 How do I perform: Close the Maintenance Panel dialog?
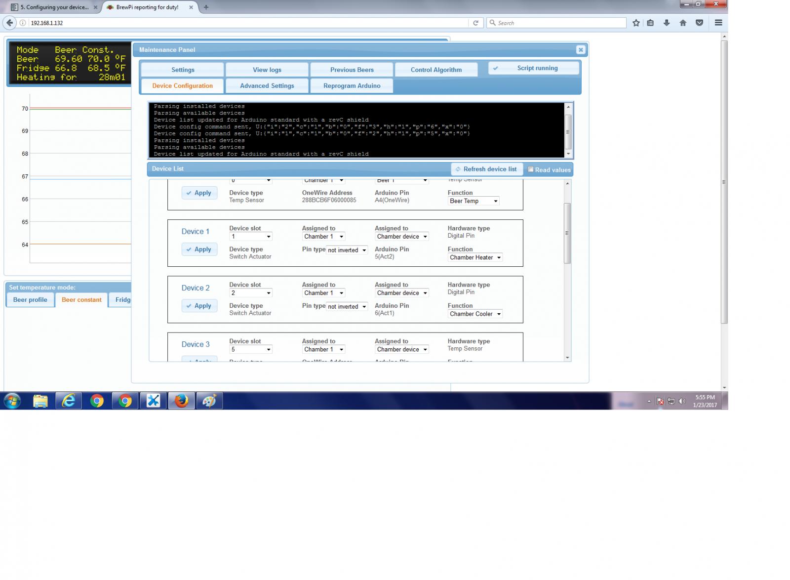pos(581,49)
